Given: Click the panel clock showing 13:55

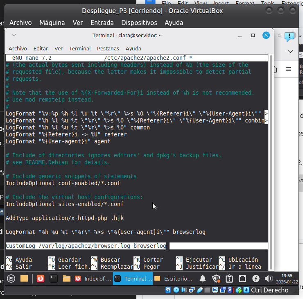Looking at the screenshot, I should pos(287,279).
